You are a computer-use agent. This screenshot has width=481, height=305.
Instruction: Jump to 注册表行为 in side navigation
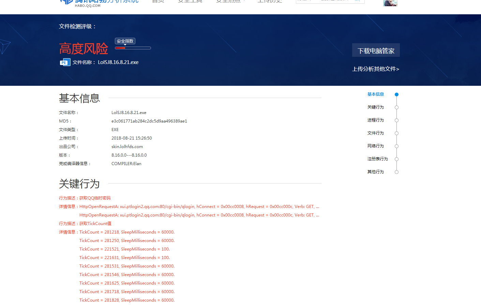coord(378,159)
